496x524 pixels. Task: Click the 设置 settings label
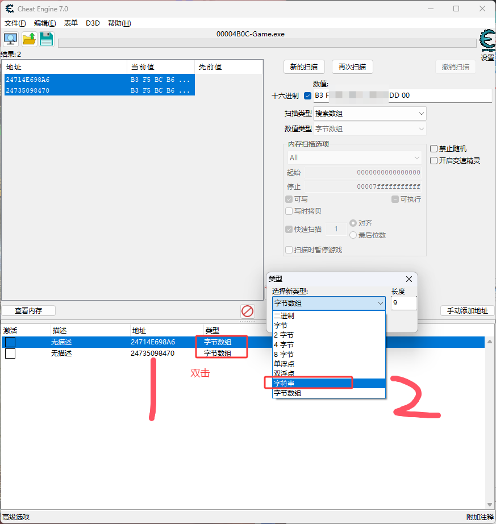pos(487,57)
